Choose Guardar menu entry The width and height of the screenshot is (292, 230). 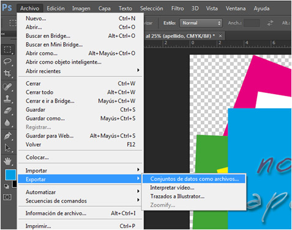pyautogui.click(x=80, y=109)
